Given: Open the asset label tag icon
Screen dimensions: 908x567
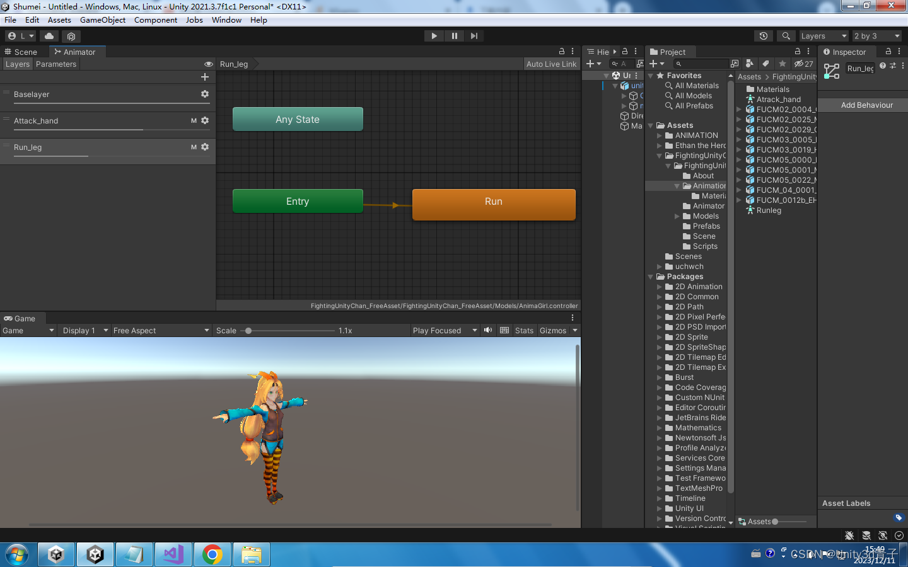Looking at the screenshot, I should pos(899,518).
